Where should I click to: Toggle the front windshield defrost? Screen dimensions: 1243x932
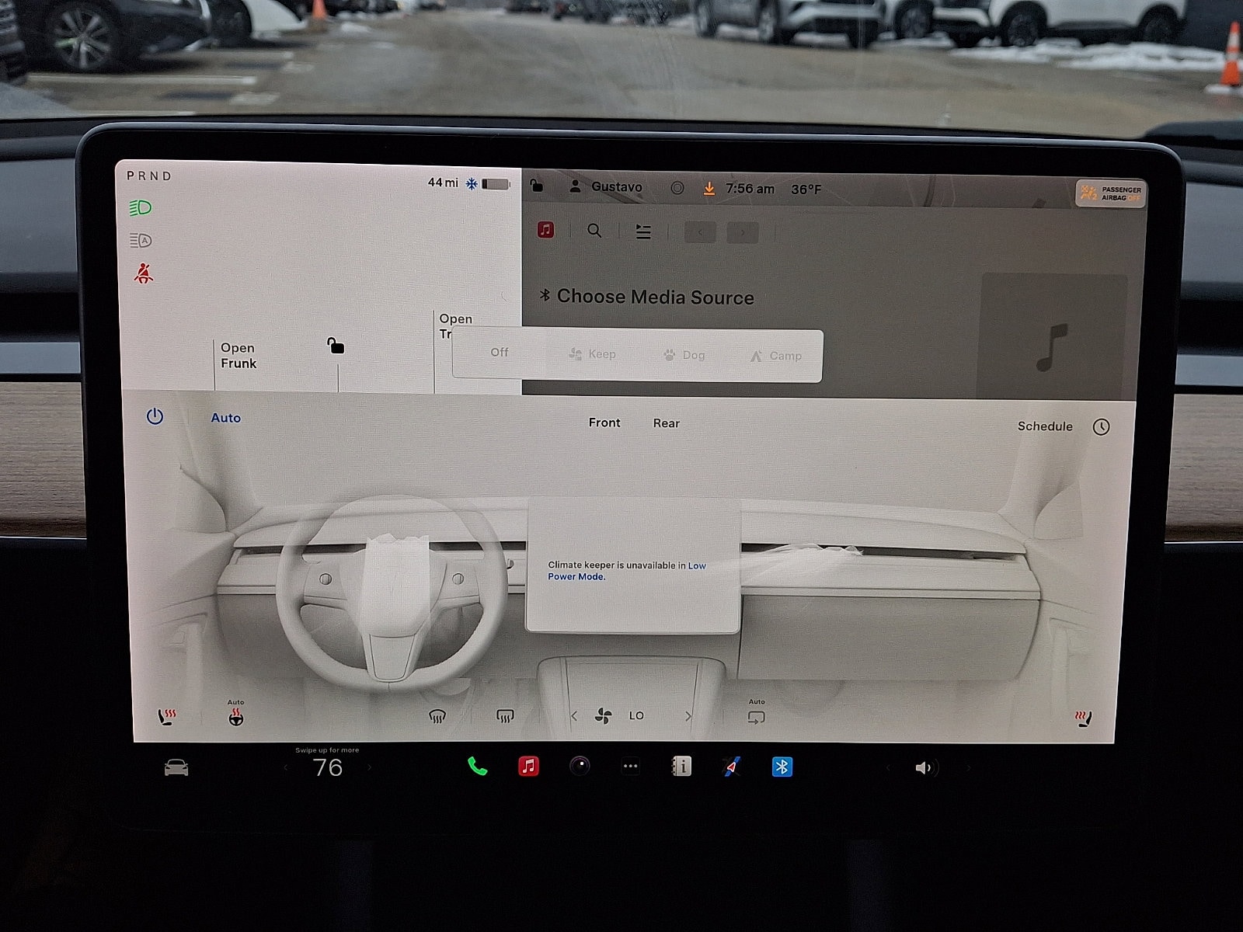(x=437, y=716)
